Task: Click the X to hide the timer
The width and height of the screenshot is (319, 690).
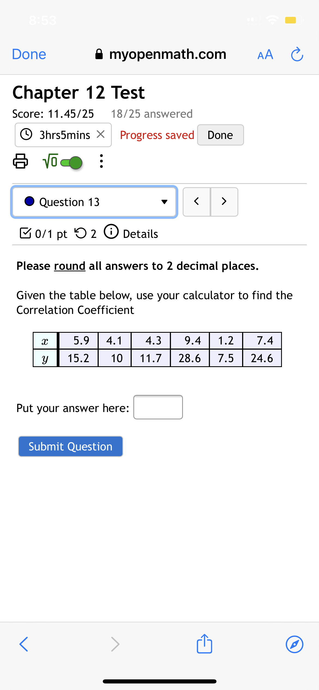Action: pos(101,134)
